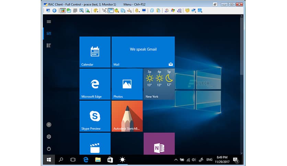This screenshot has height=166, width=287.
Task: Open the Store bag icon on taskbar
Action: coord(110,160)
